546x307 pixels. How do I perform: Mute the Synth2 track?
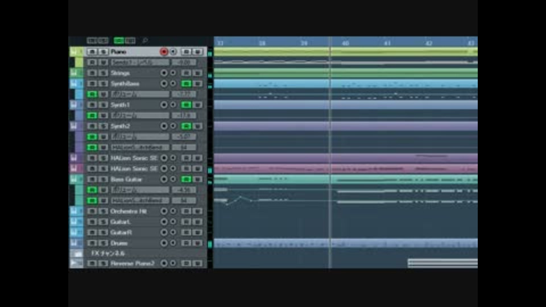(x=92, y=126)
